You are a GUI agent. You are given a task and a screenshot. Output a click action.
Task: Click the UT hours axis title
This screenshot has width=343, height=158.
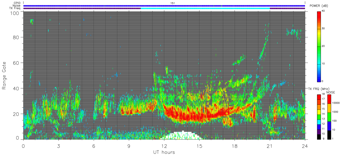tap(164, 152)
